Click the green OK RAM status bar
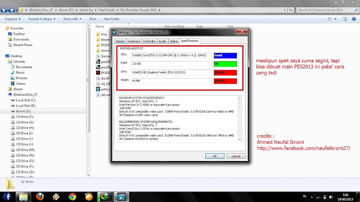This screenshot has height=202, width=360. 225,64
